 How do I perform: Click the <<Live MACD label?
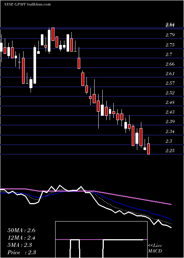(155, 248)
